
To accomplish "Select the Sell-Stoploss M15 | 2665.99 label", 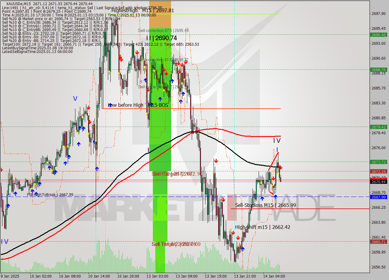I will [265, 205].
